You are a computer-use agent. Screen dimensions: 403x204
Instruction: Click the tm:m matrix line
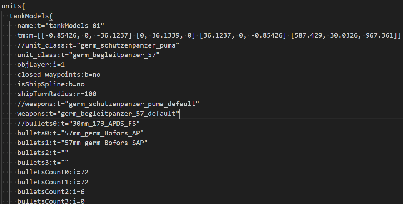209,36
